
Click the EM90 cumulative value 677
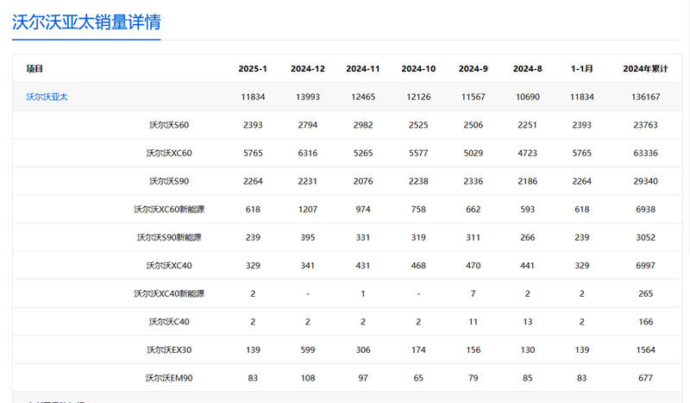[645, 378]
